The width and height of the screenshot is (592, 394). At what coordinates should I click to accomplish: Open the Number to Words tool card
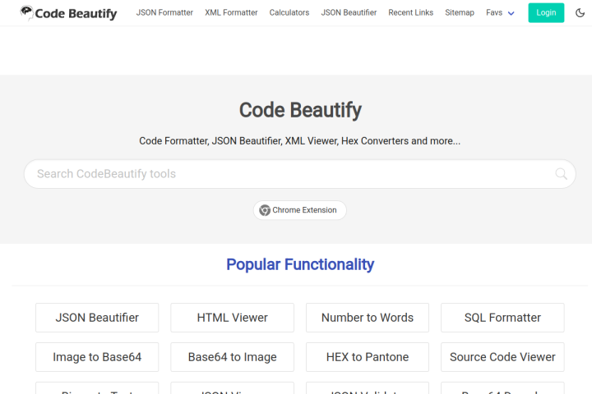[368, 318]
